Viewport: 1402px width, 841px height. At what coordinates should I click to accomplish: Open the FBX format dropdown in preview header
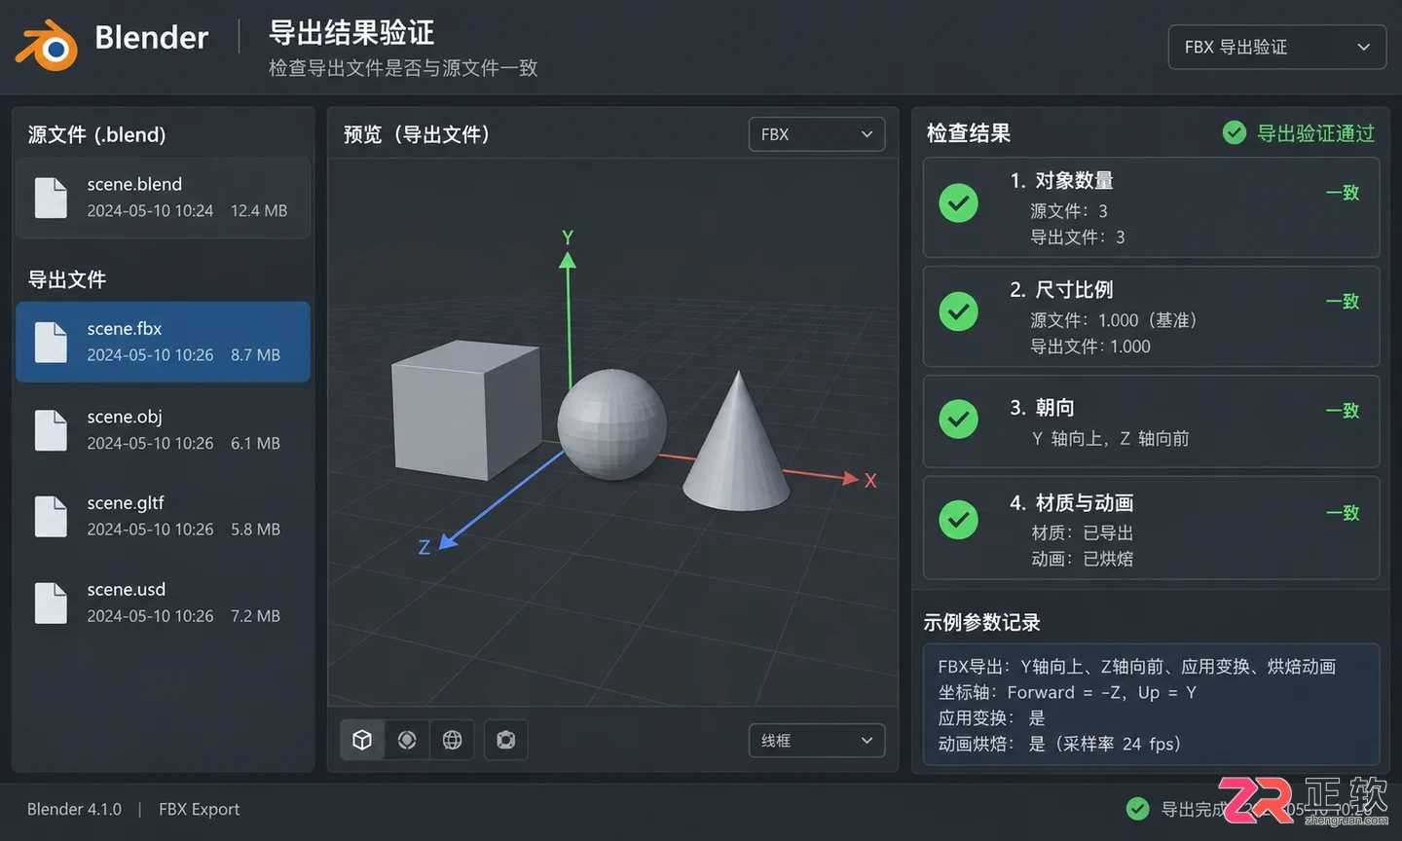click(817, 134)
